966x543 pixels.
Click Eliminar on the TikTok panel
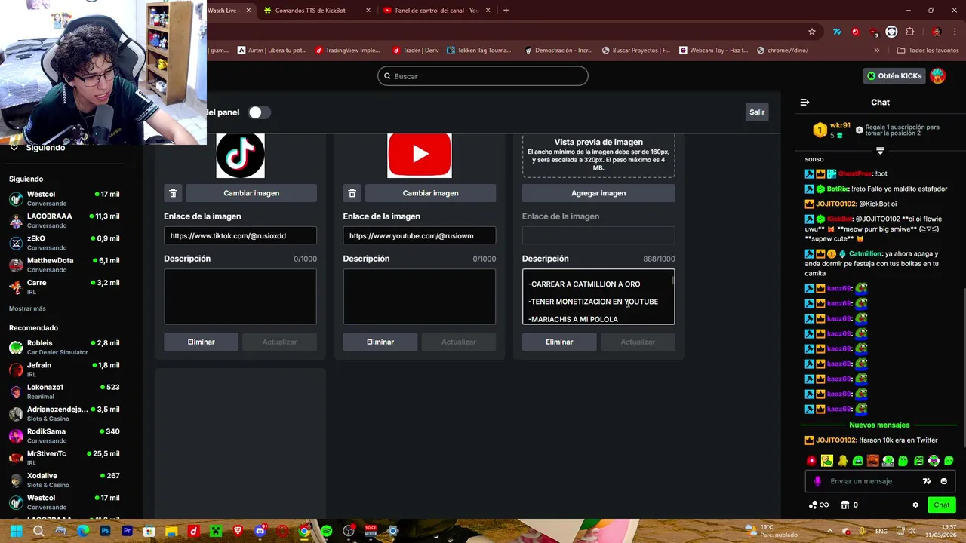(202, 342)
